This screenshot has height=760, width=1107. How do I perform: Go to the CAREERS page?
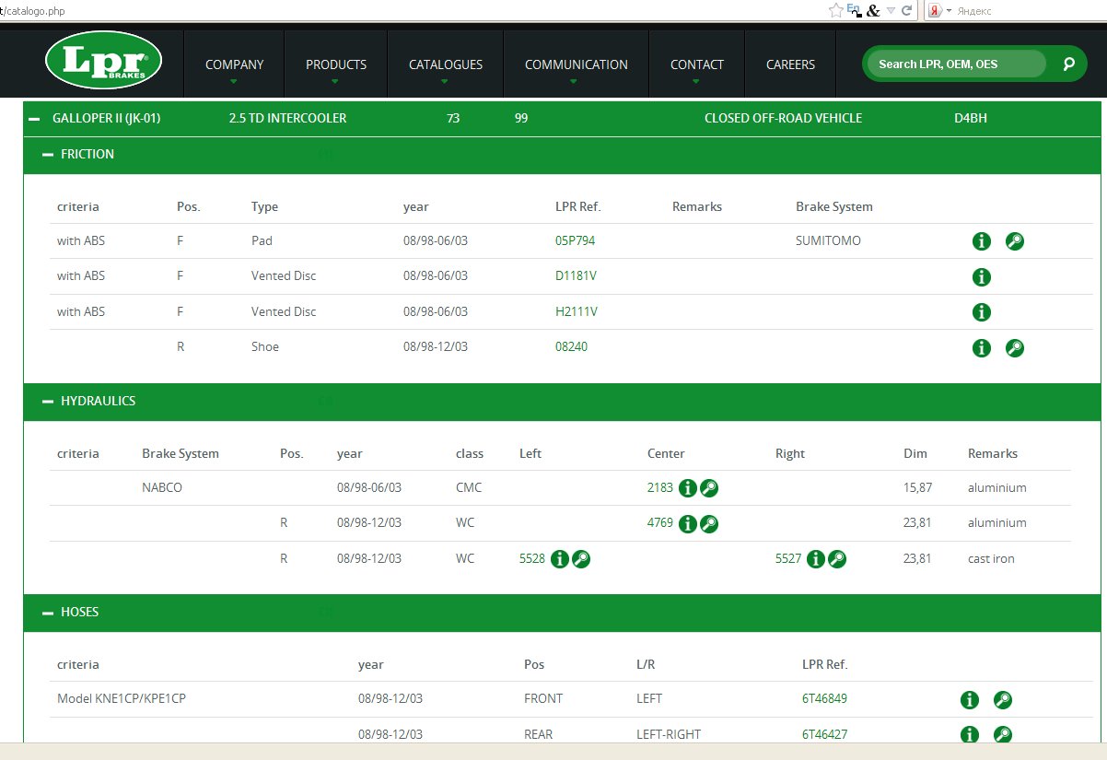click(x=790, y=64)
